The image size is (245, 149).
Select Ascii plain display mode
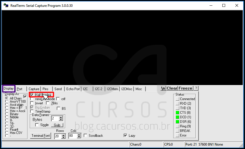pos(7,105)
